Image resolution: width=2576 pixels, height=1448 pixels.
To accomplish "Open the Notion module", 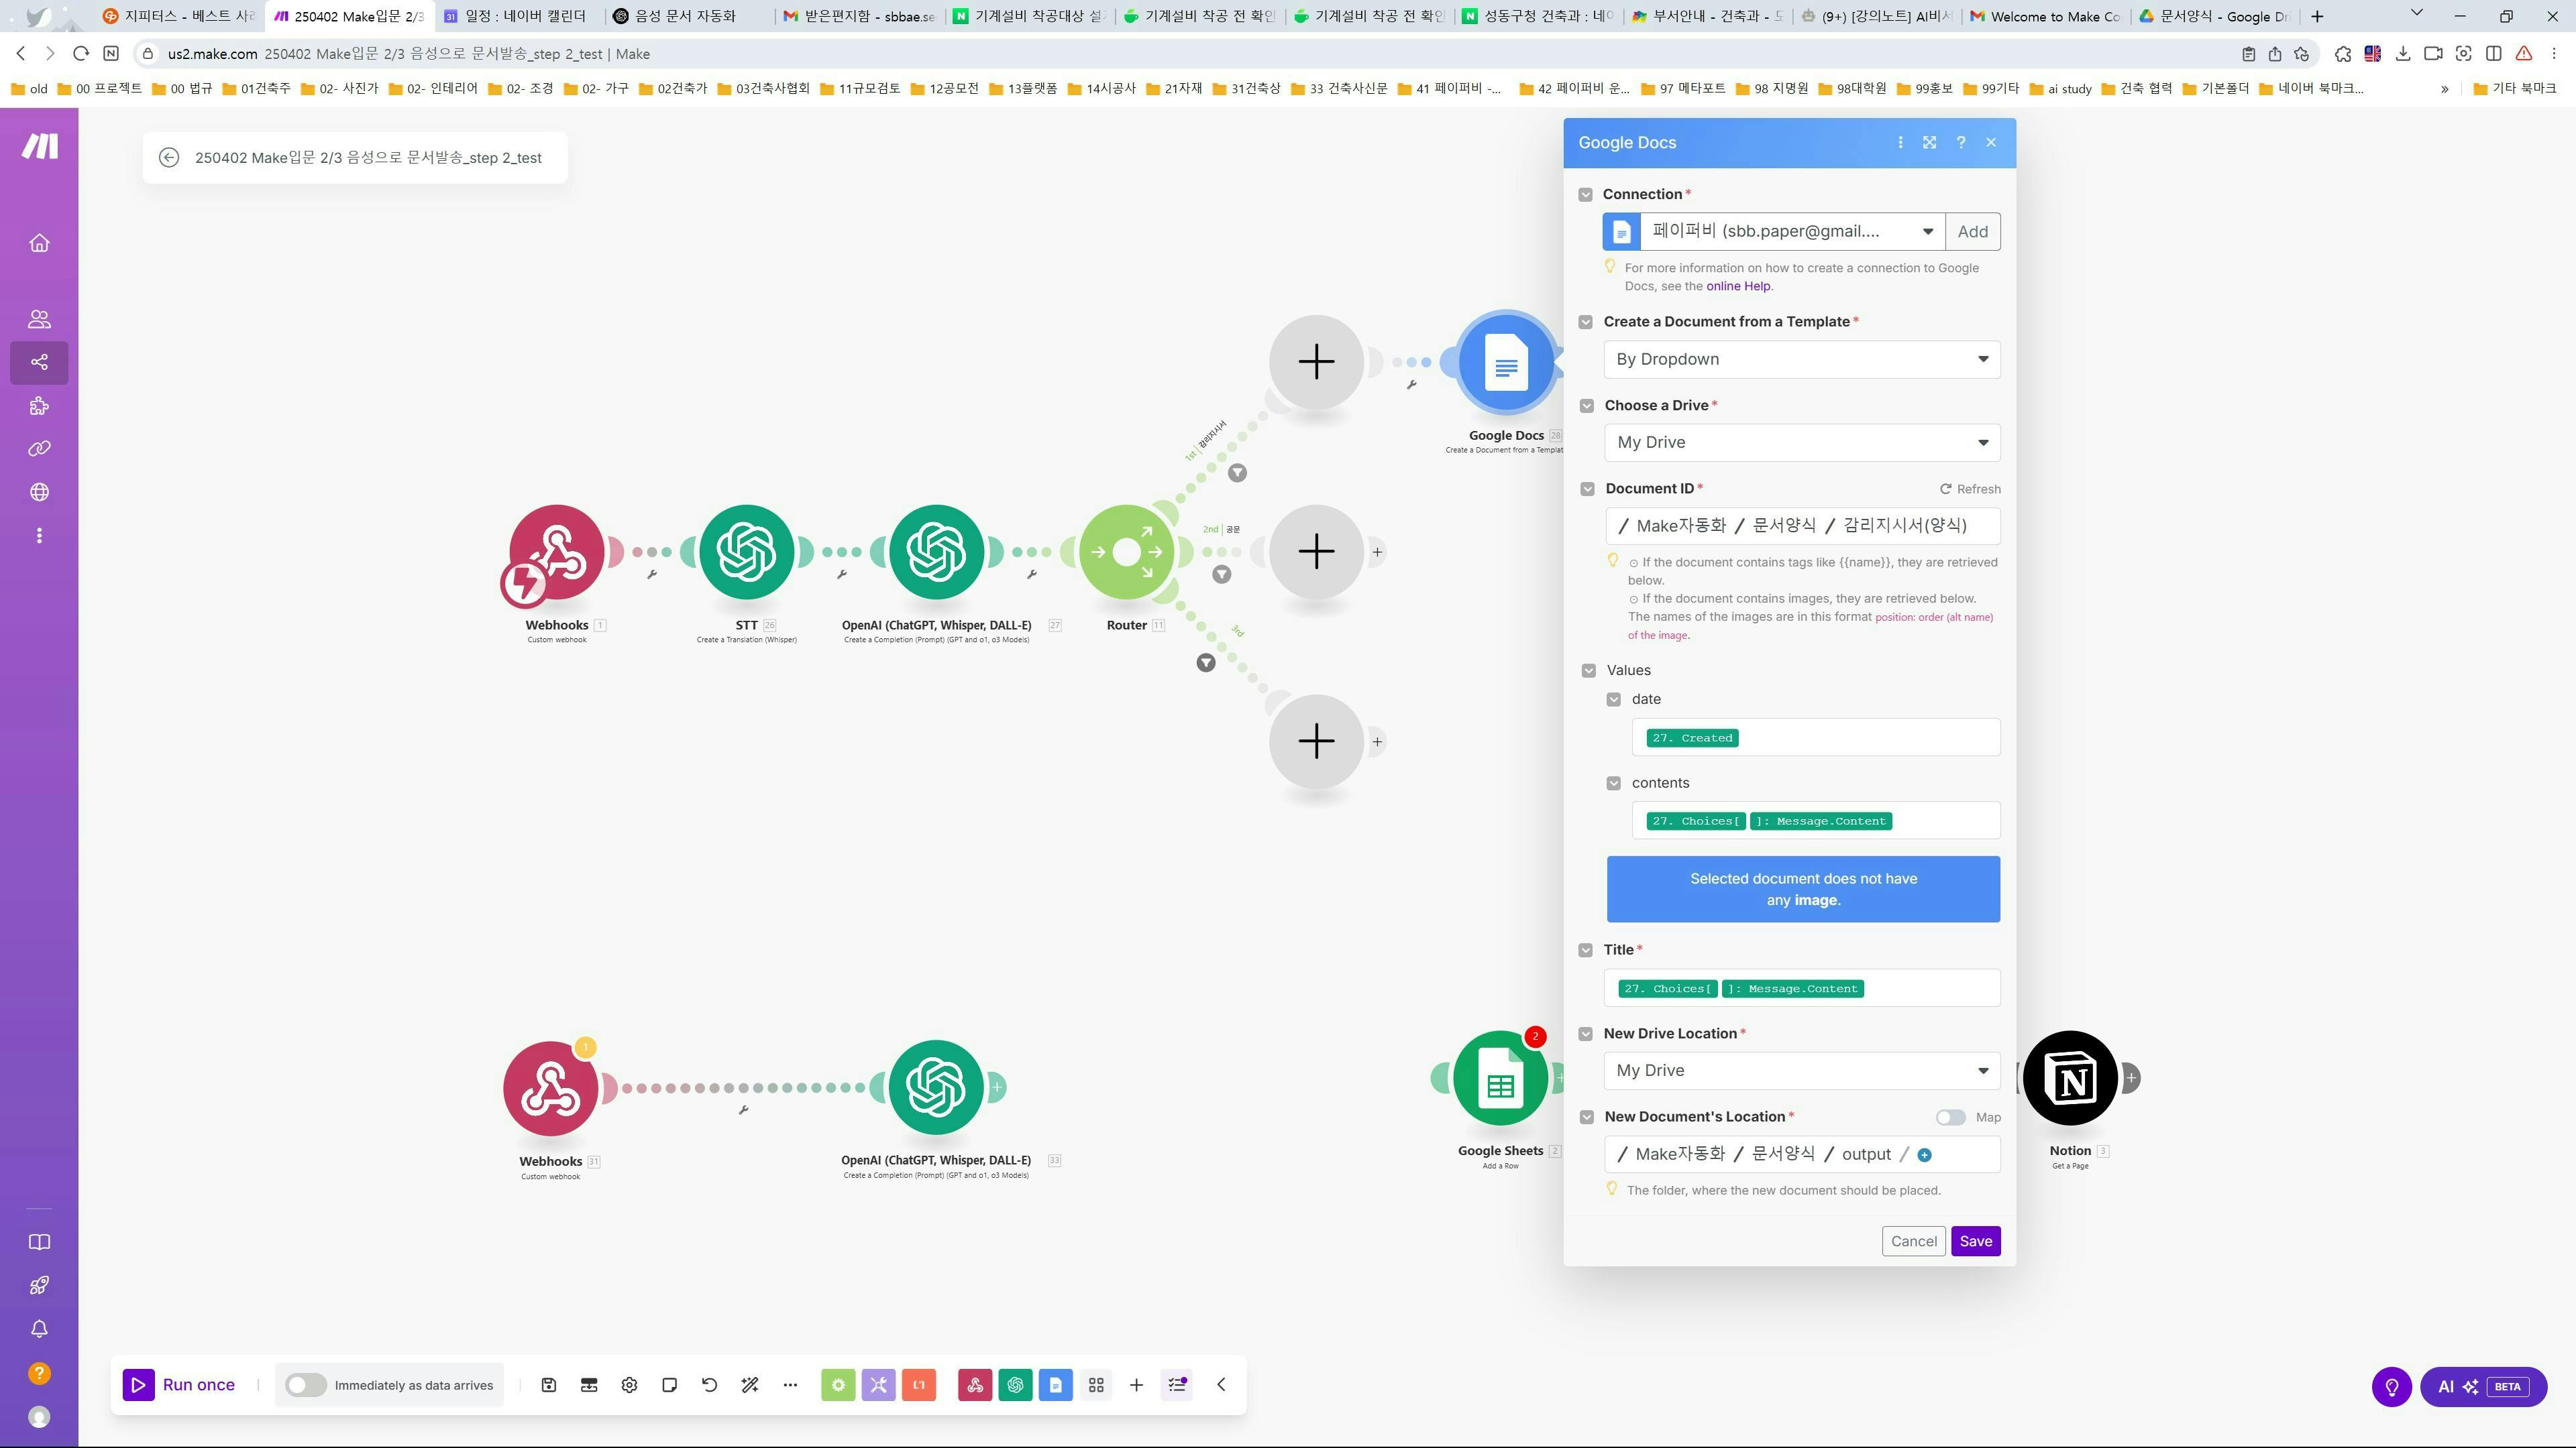I will point(2069,1078).
